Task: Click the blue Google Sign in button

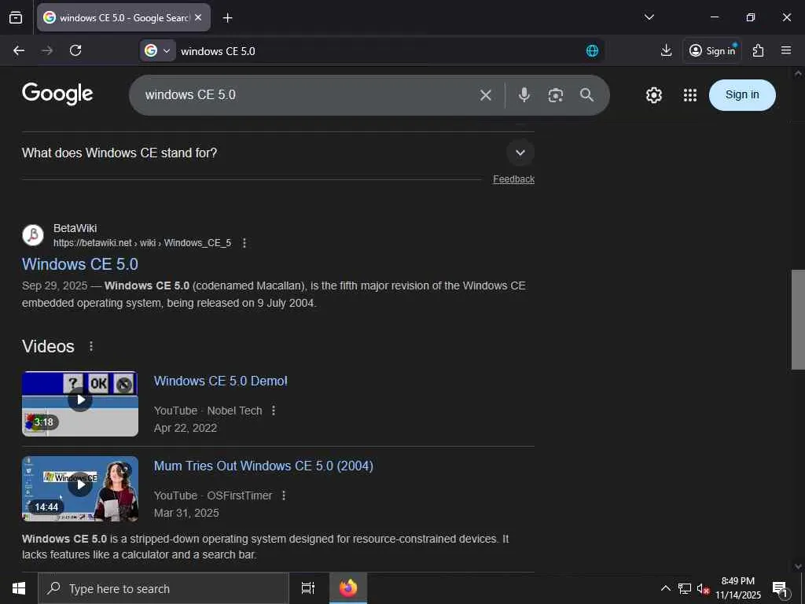Action: [x=742, y=95]
